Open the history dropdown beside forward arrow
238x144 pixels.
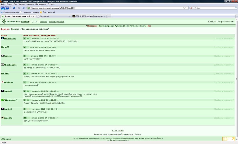click(10, 8)
